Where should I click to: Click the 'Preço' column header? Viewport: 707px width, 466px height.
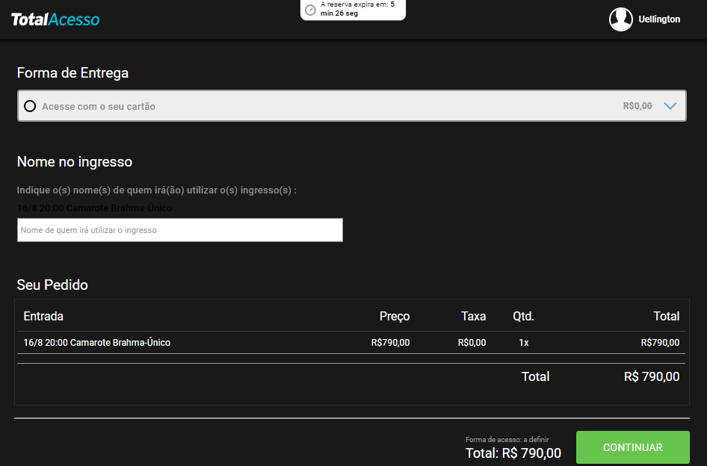pos(395,317)
